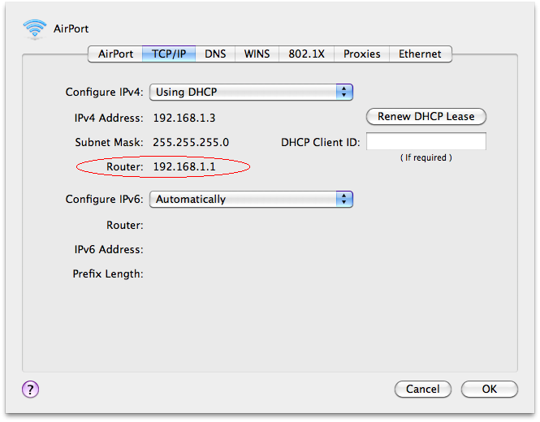
Task: Click the subnet mask 255.255.255.0
Action: click(191, 143)
